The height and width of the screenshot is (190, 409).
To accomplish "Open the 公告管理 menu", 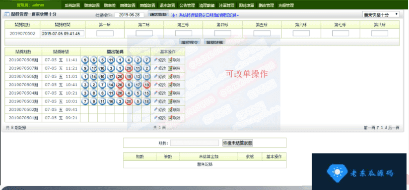I will tap(187, 5).
